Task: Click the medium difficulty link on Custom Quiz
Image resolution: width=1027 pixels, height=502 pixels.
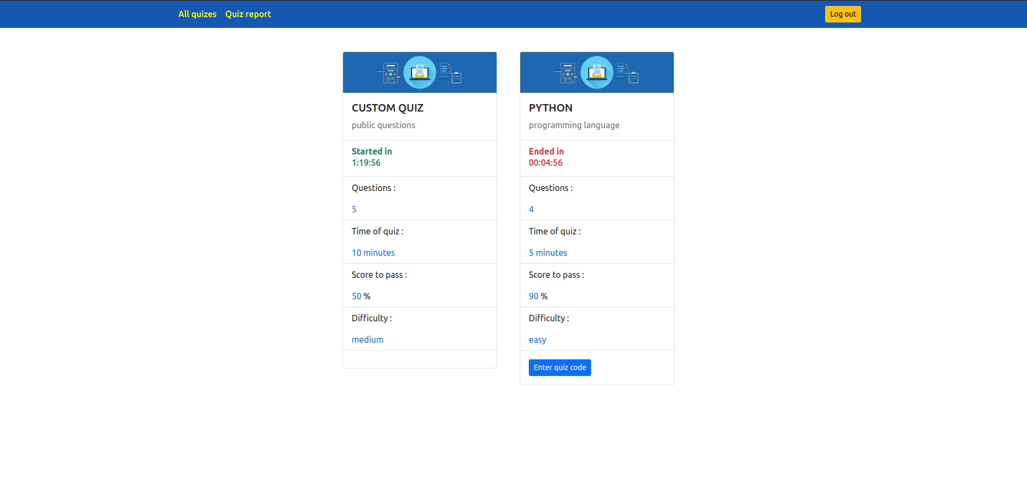Action: click(367, 339)
